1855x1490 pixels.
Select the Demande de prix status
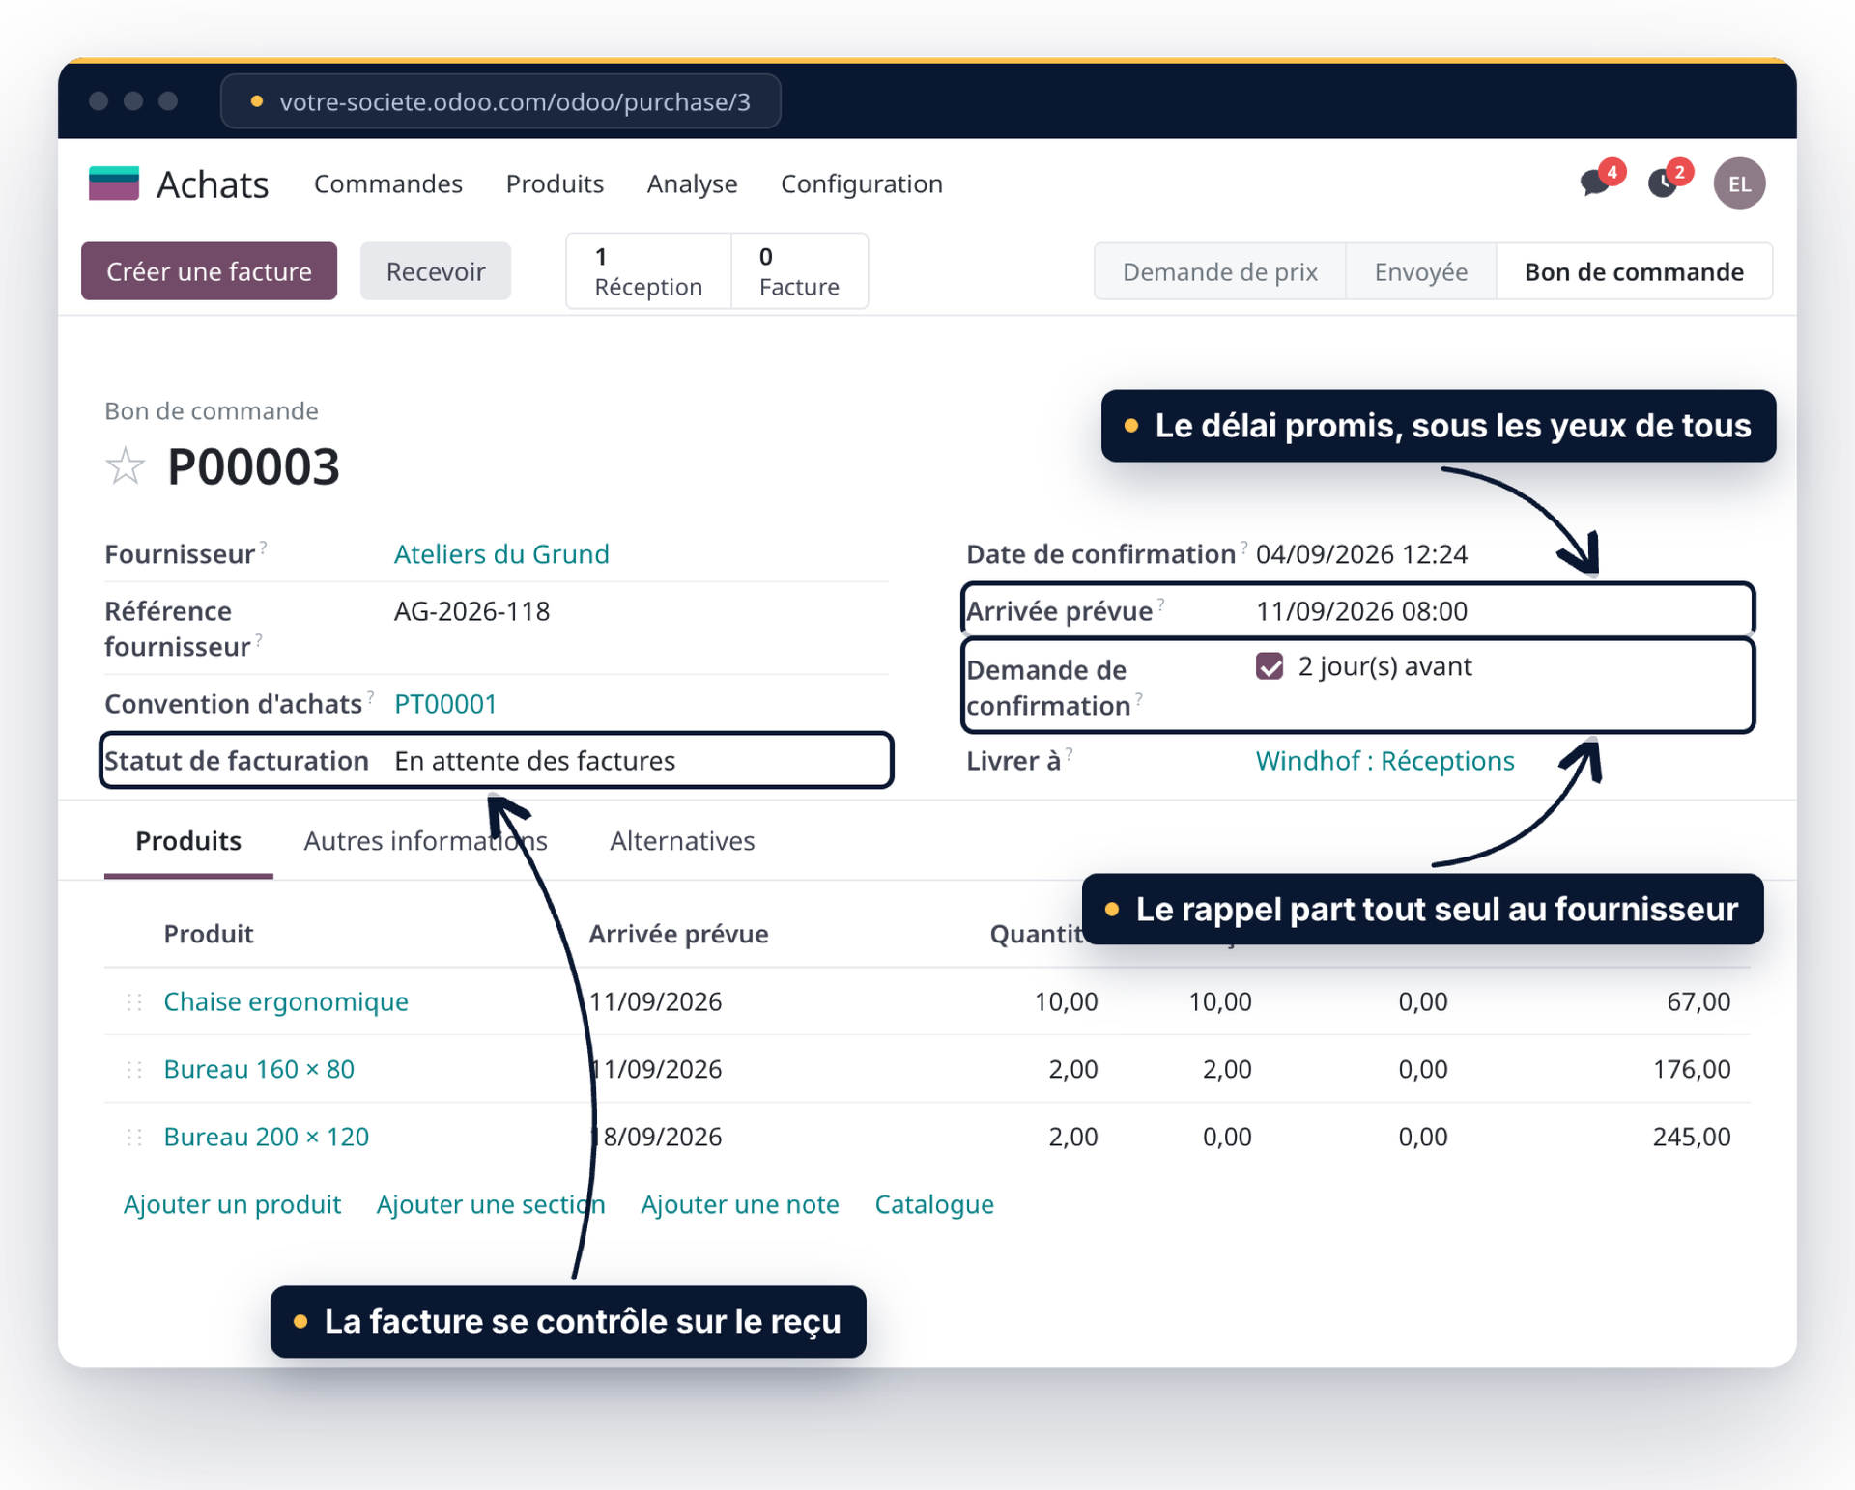[1219, 271]
